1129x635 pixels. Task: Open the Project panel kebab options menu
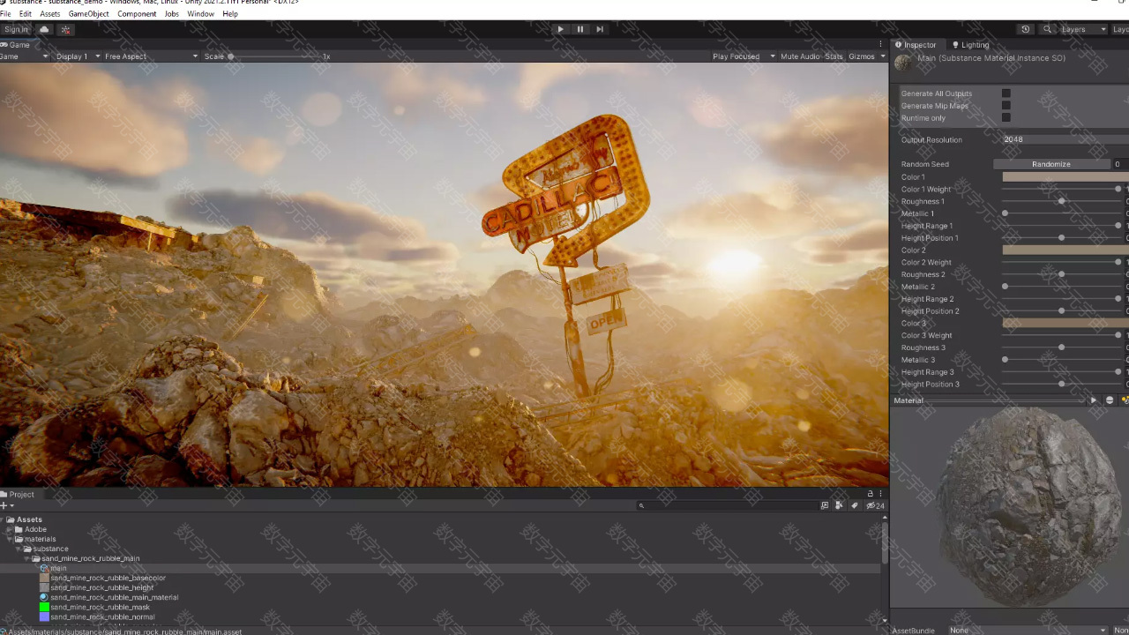[880, 494]
